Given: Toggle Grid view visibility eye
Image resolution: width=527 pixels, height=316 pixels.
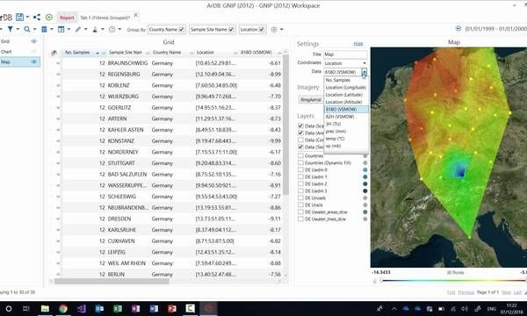Looking at the screenshot, I should point(34,41).
